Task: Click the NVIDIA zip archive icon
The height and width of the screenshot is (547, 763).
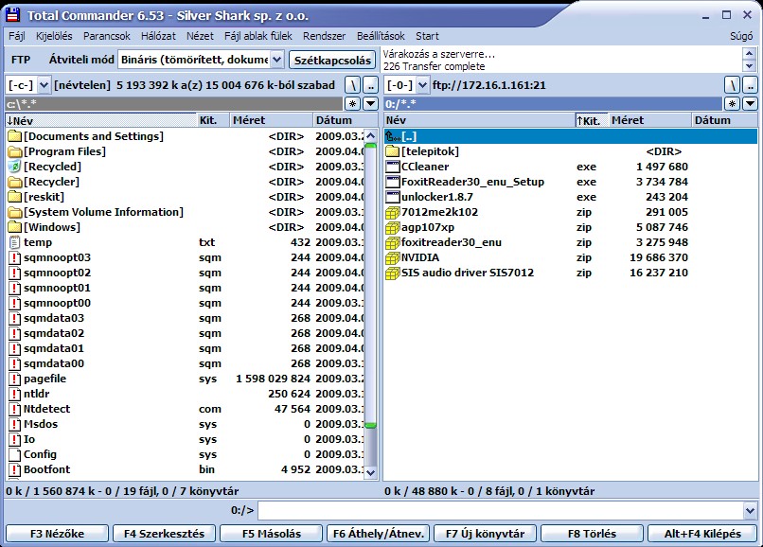Action: [x=392, y=257]
